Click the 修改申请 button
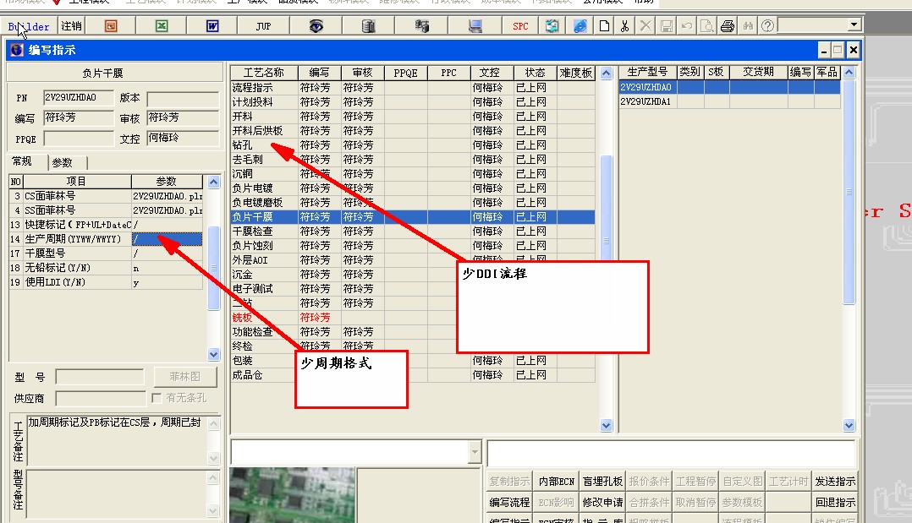This screenshot has height=523, width=912. [602, 502]
